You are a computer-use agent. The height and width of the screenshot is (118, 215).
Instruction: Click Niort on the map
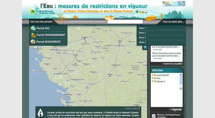pos(87,88)
